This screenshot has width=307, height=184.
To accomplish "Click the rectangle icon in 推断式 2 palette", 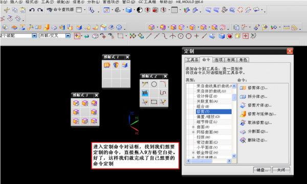I will click(x=154, y=102).
